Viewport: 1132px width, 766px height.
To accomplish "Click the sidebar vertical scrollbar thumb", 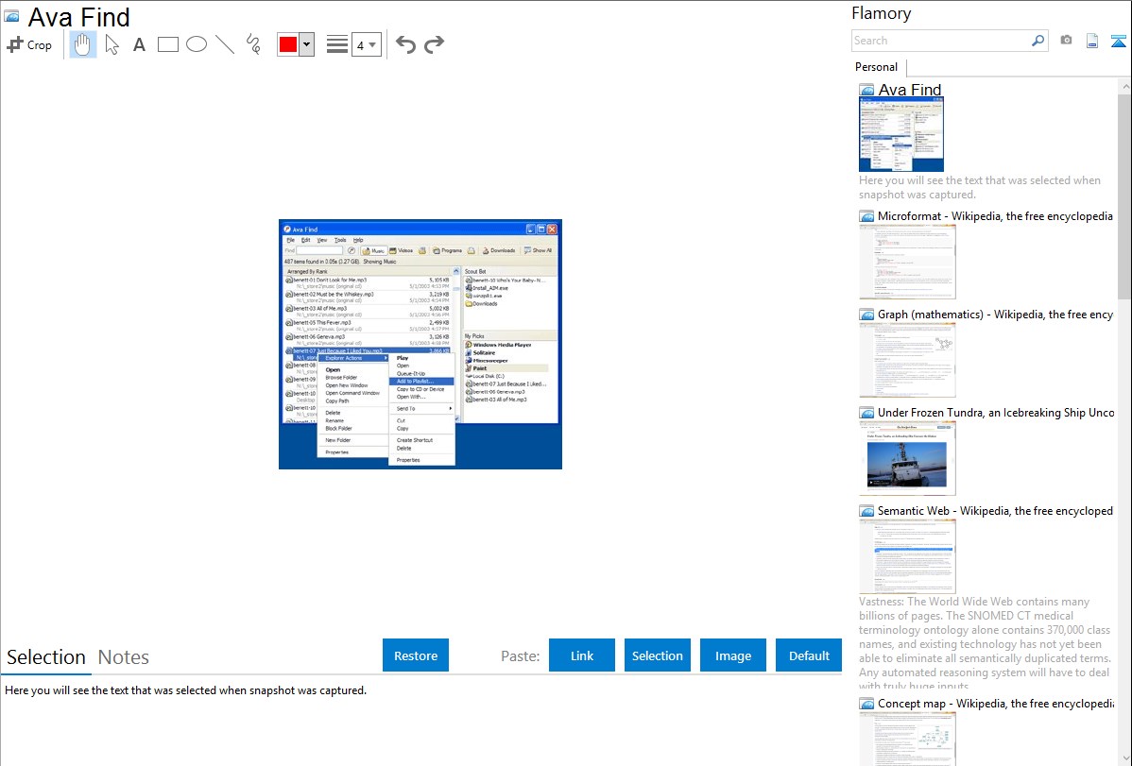I will click(1124, 195).
